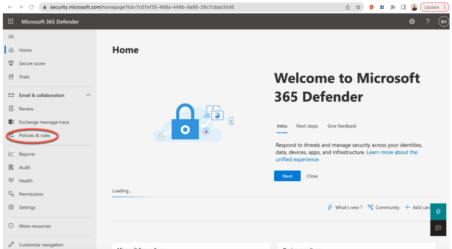This screenshot has height=249, width=452.
Task: Click the Reports chart icon
Action: tap(11, 154)
